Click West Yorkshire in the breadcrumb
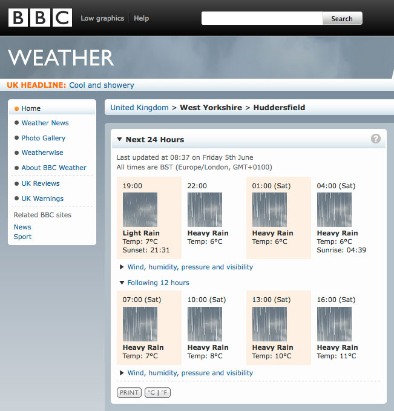 (x=211, y=108)
